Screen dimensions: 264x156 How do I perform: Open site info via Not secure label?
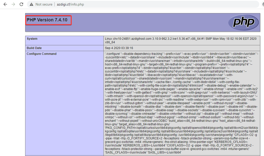pyautogui.click(x=44, y=4)
